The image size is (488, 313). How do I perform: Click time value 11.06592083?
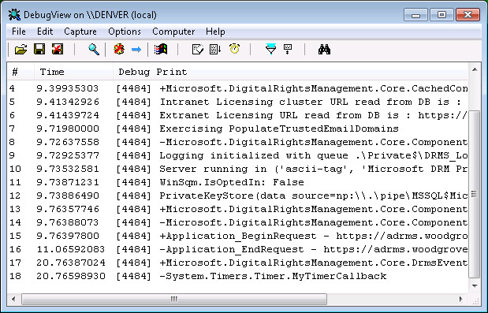(71, 249)
